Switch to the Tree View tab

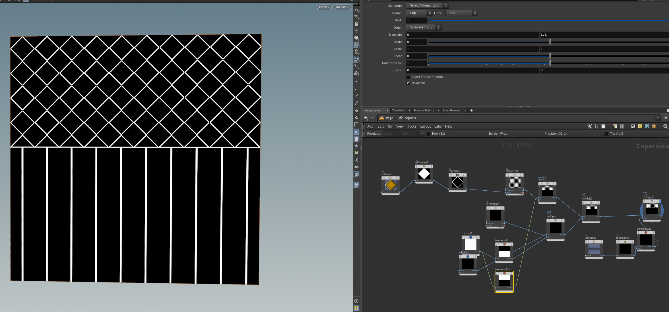[398, 111]
